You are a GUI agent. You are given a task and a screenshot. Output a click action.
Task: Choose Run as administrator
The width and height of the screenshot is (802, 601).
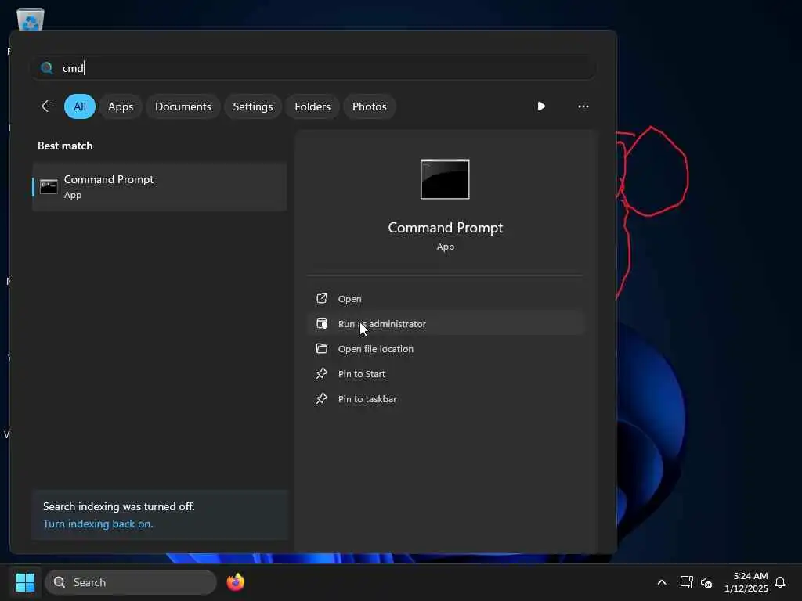tap(446, 323)
